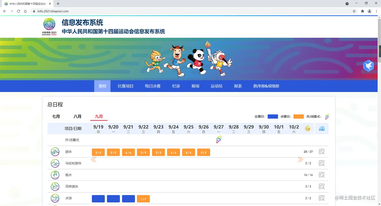
Task: Open the 运动员 navigation item
Action: coord(216,86)
